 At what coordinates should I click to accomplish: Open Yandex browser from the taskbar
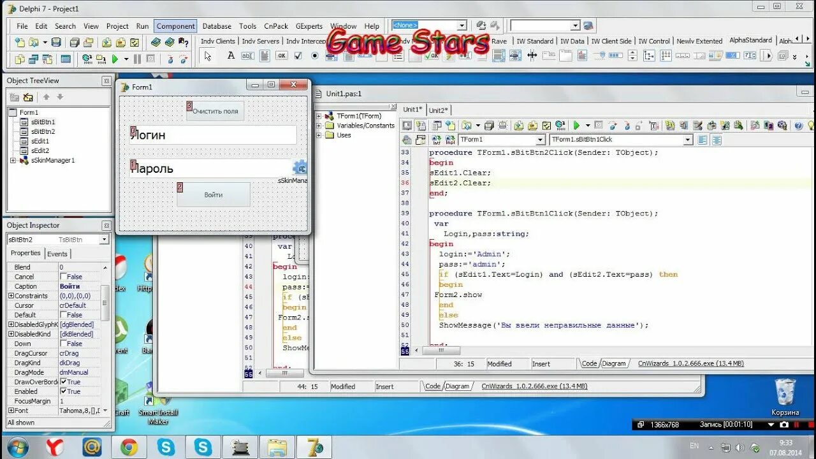(x=55, y=447)
